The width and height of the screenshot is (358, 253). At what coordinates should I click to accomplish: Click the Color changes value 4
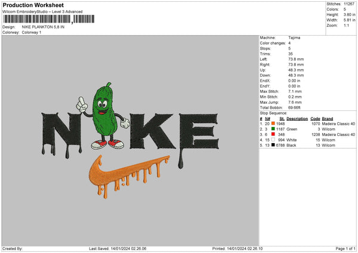(289, 43)
